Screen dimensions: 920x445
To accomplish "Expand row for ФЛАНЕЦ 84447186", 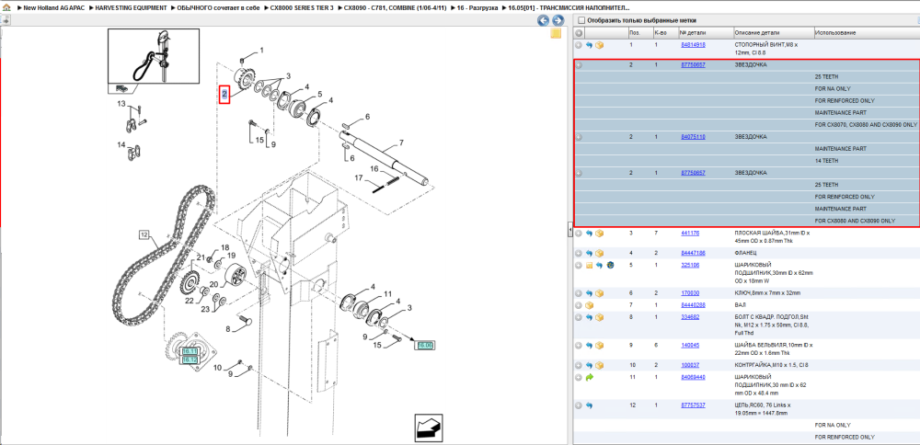I will [x=579, y=253].
